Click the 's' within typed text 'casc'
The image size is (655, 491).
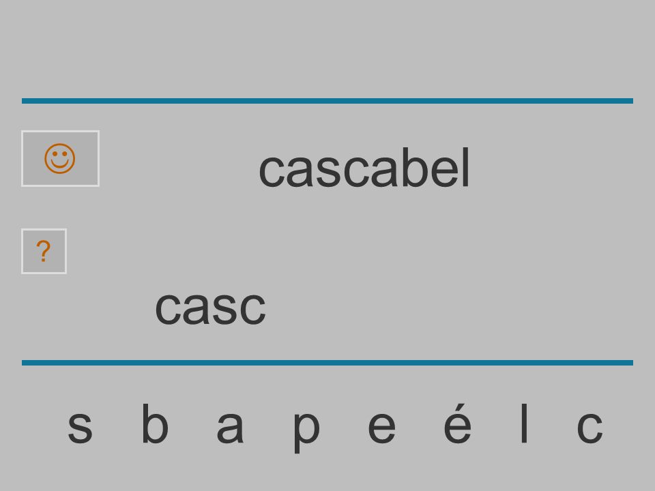[224, 308]
